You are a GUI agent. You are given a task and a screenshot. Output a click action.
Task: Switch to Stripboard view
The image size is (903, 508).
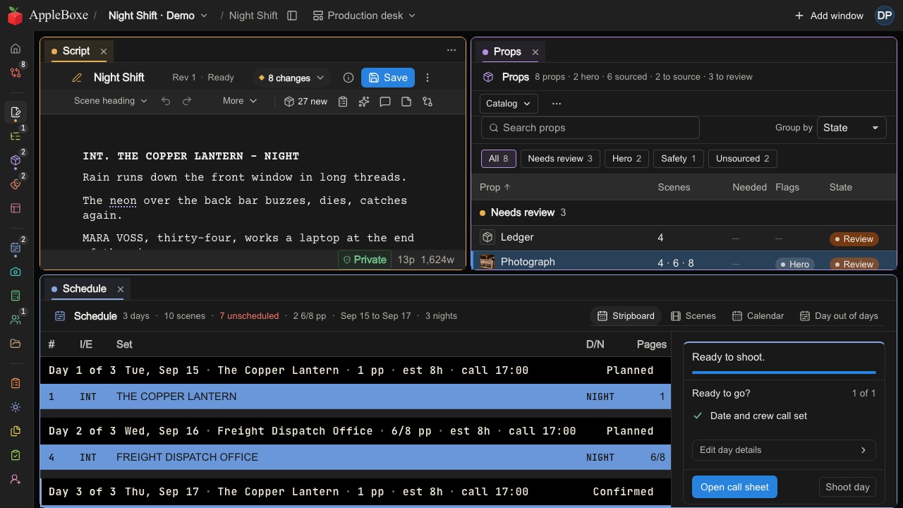point(626,316)
